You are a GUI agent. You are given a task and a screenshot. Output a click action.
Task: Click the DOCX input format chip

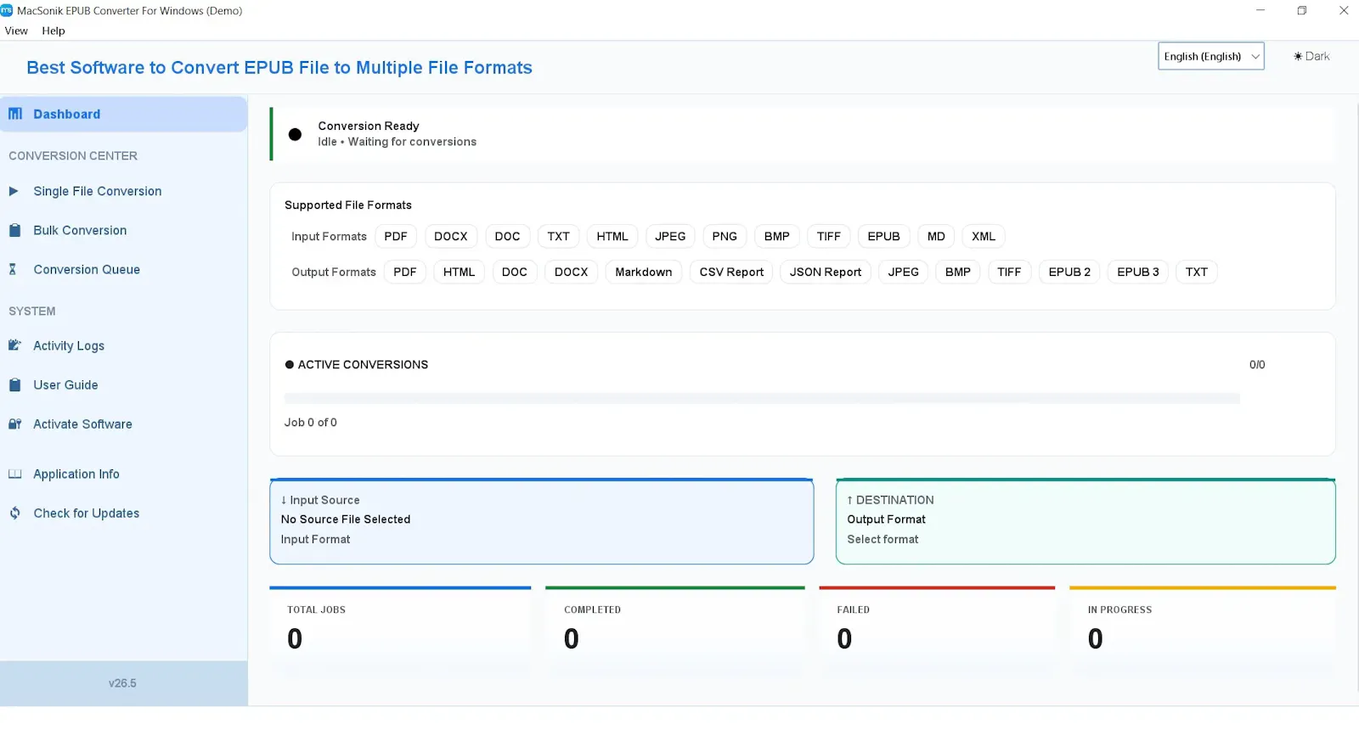451,236
